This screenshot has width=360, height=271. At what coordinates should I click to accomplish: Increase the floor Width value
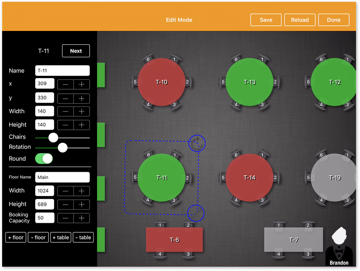(82, 191)
